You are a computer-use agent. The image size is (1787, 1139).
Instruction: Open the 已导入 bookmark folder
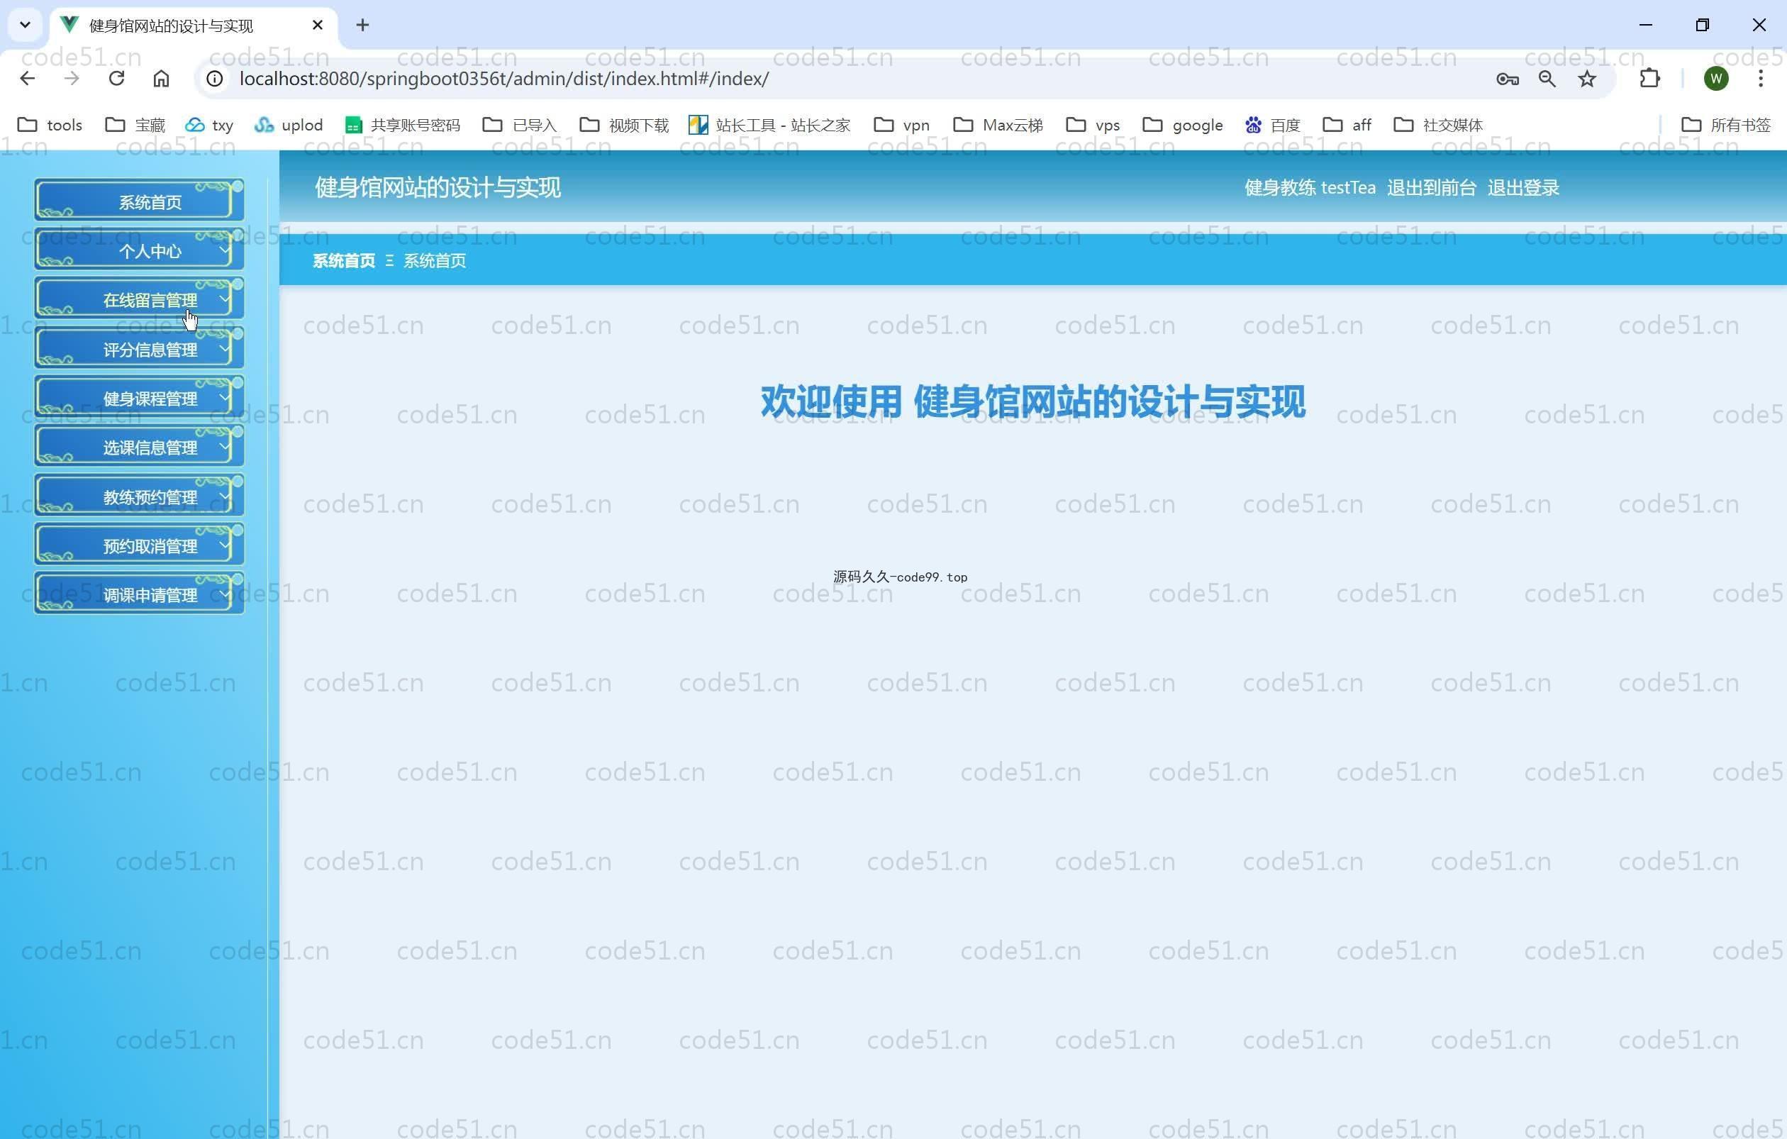pos(520,125)
